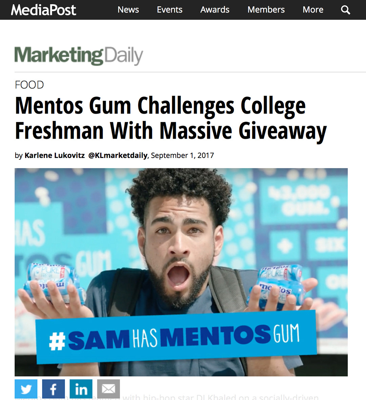Screen dimensions: 366x400
Task: Click the #SAMHASMENTOSGUM banner in image
Action: pyautogui.click(x=176, y=337)
